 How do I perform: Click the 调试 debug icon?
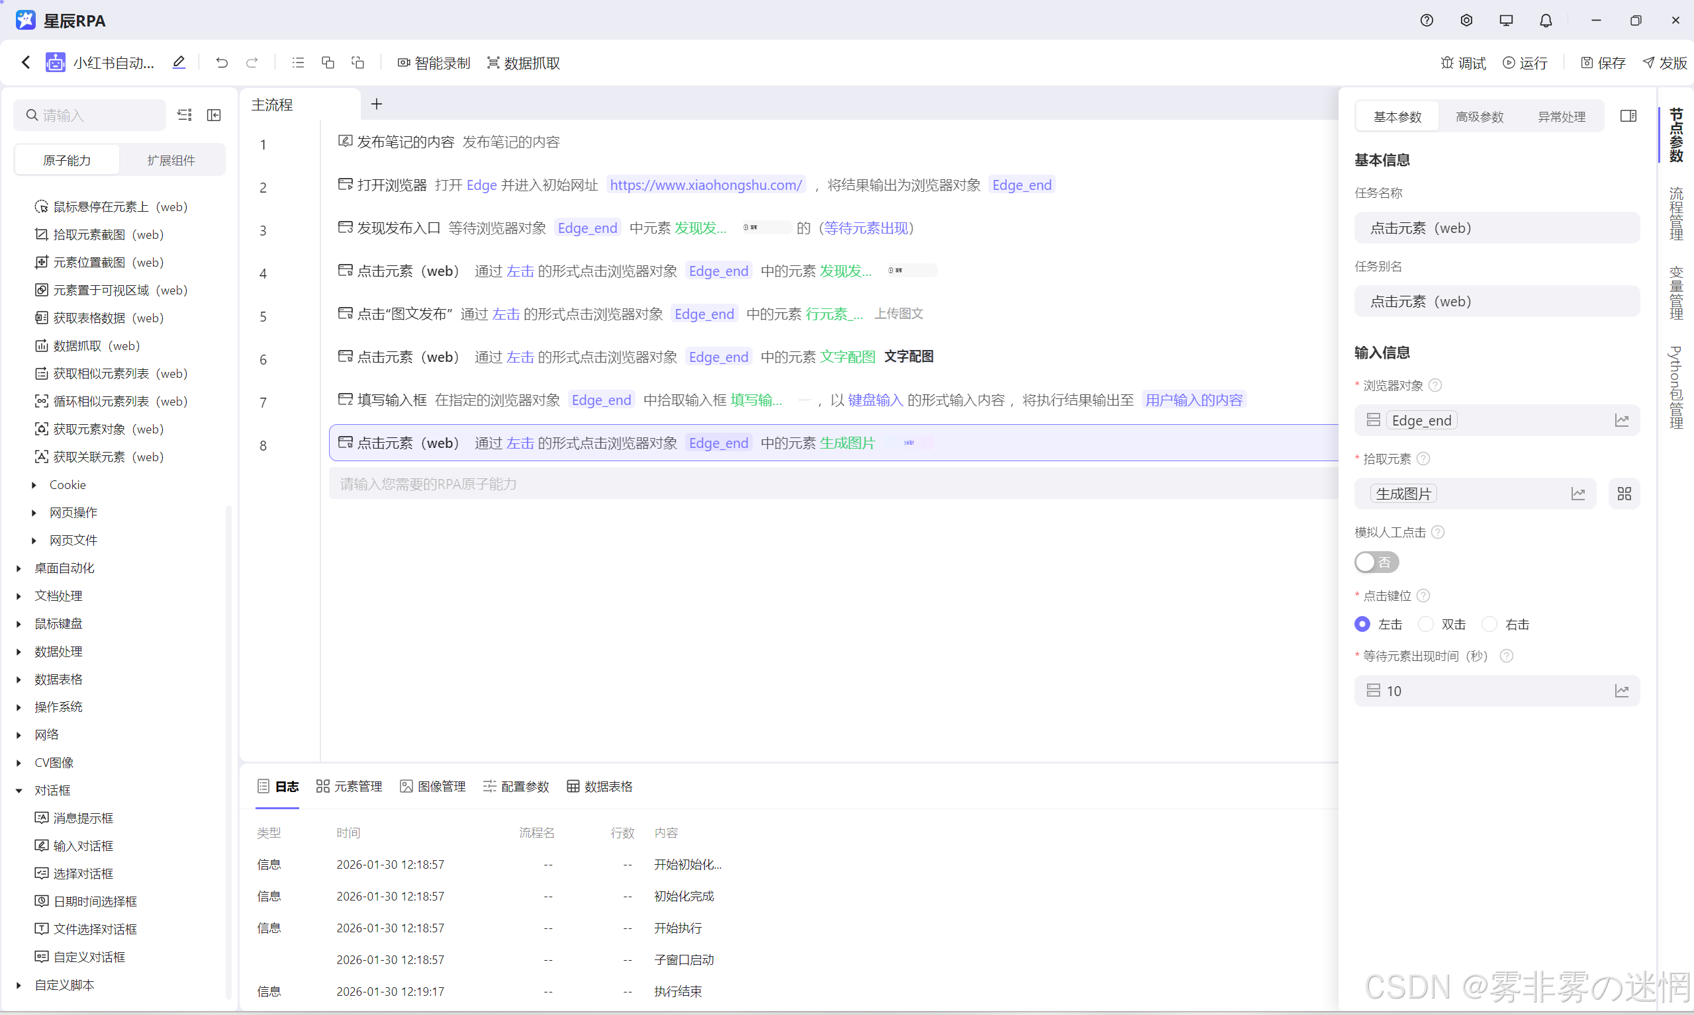click(x=1448, y=63)
